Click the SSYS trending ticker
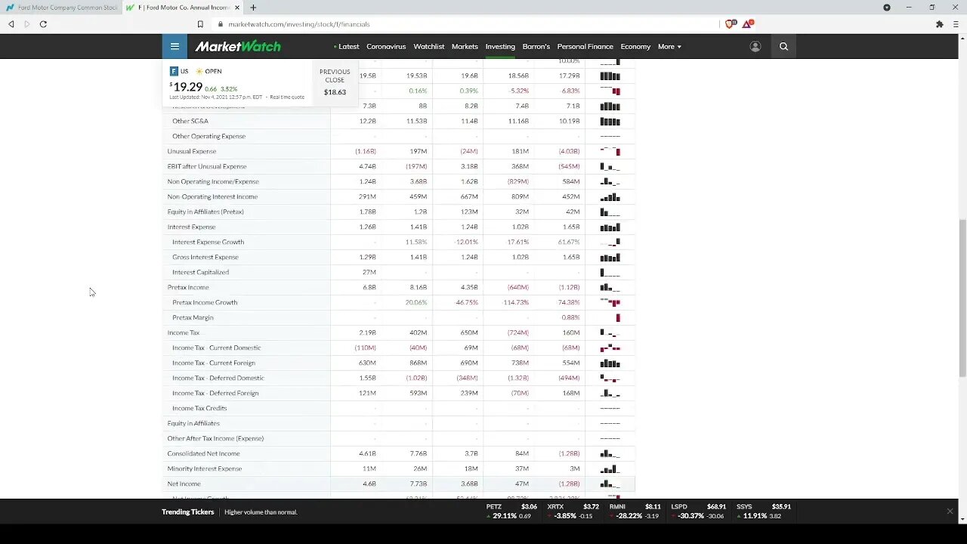 coord(765,512)
